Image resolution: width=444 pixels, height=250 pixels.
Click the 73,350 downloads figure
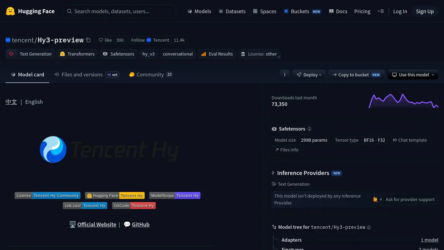coord(279,104)
